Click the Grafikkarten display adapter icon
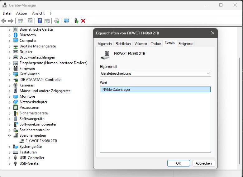Image resolution: width=243 pixels, height=177 pixels. pyautogui.click(x=16, y=74)
